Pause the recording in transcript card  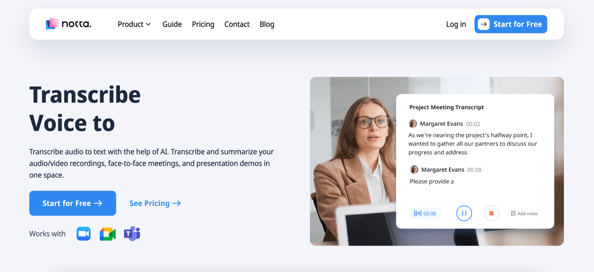tap(464, 213)
